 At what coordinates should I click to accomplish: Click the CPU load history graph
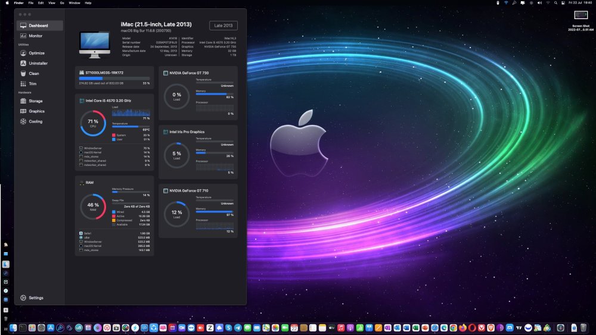[x=131, y=112]
